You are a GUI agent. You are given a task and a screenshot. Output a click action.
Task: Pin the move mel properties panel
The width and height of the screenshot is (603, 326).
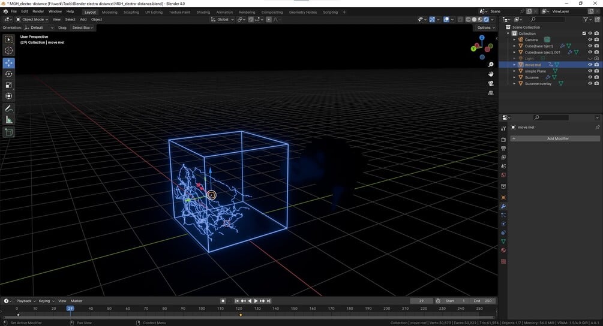pyautogui.click(x=597, y=127)
